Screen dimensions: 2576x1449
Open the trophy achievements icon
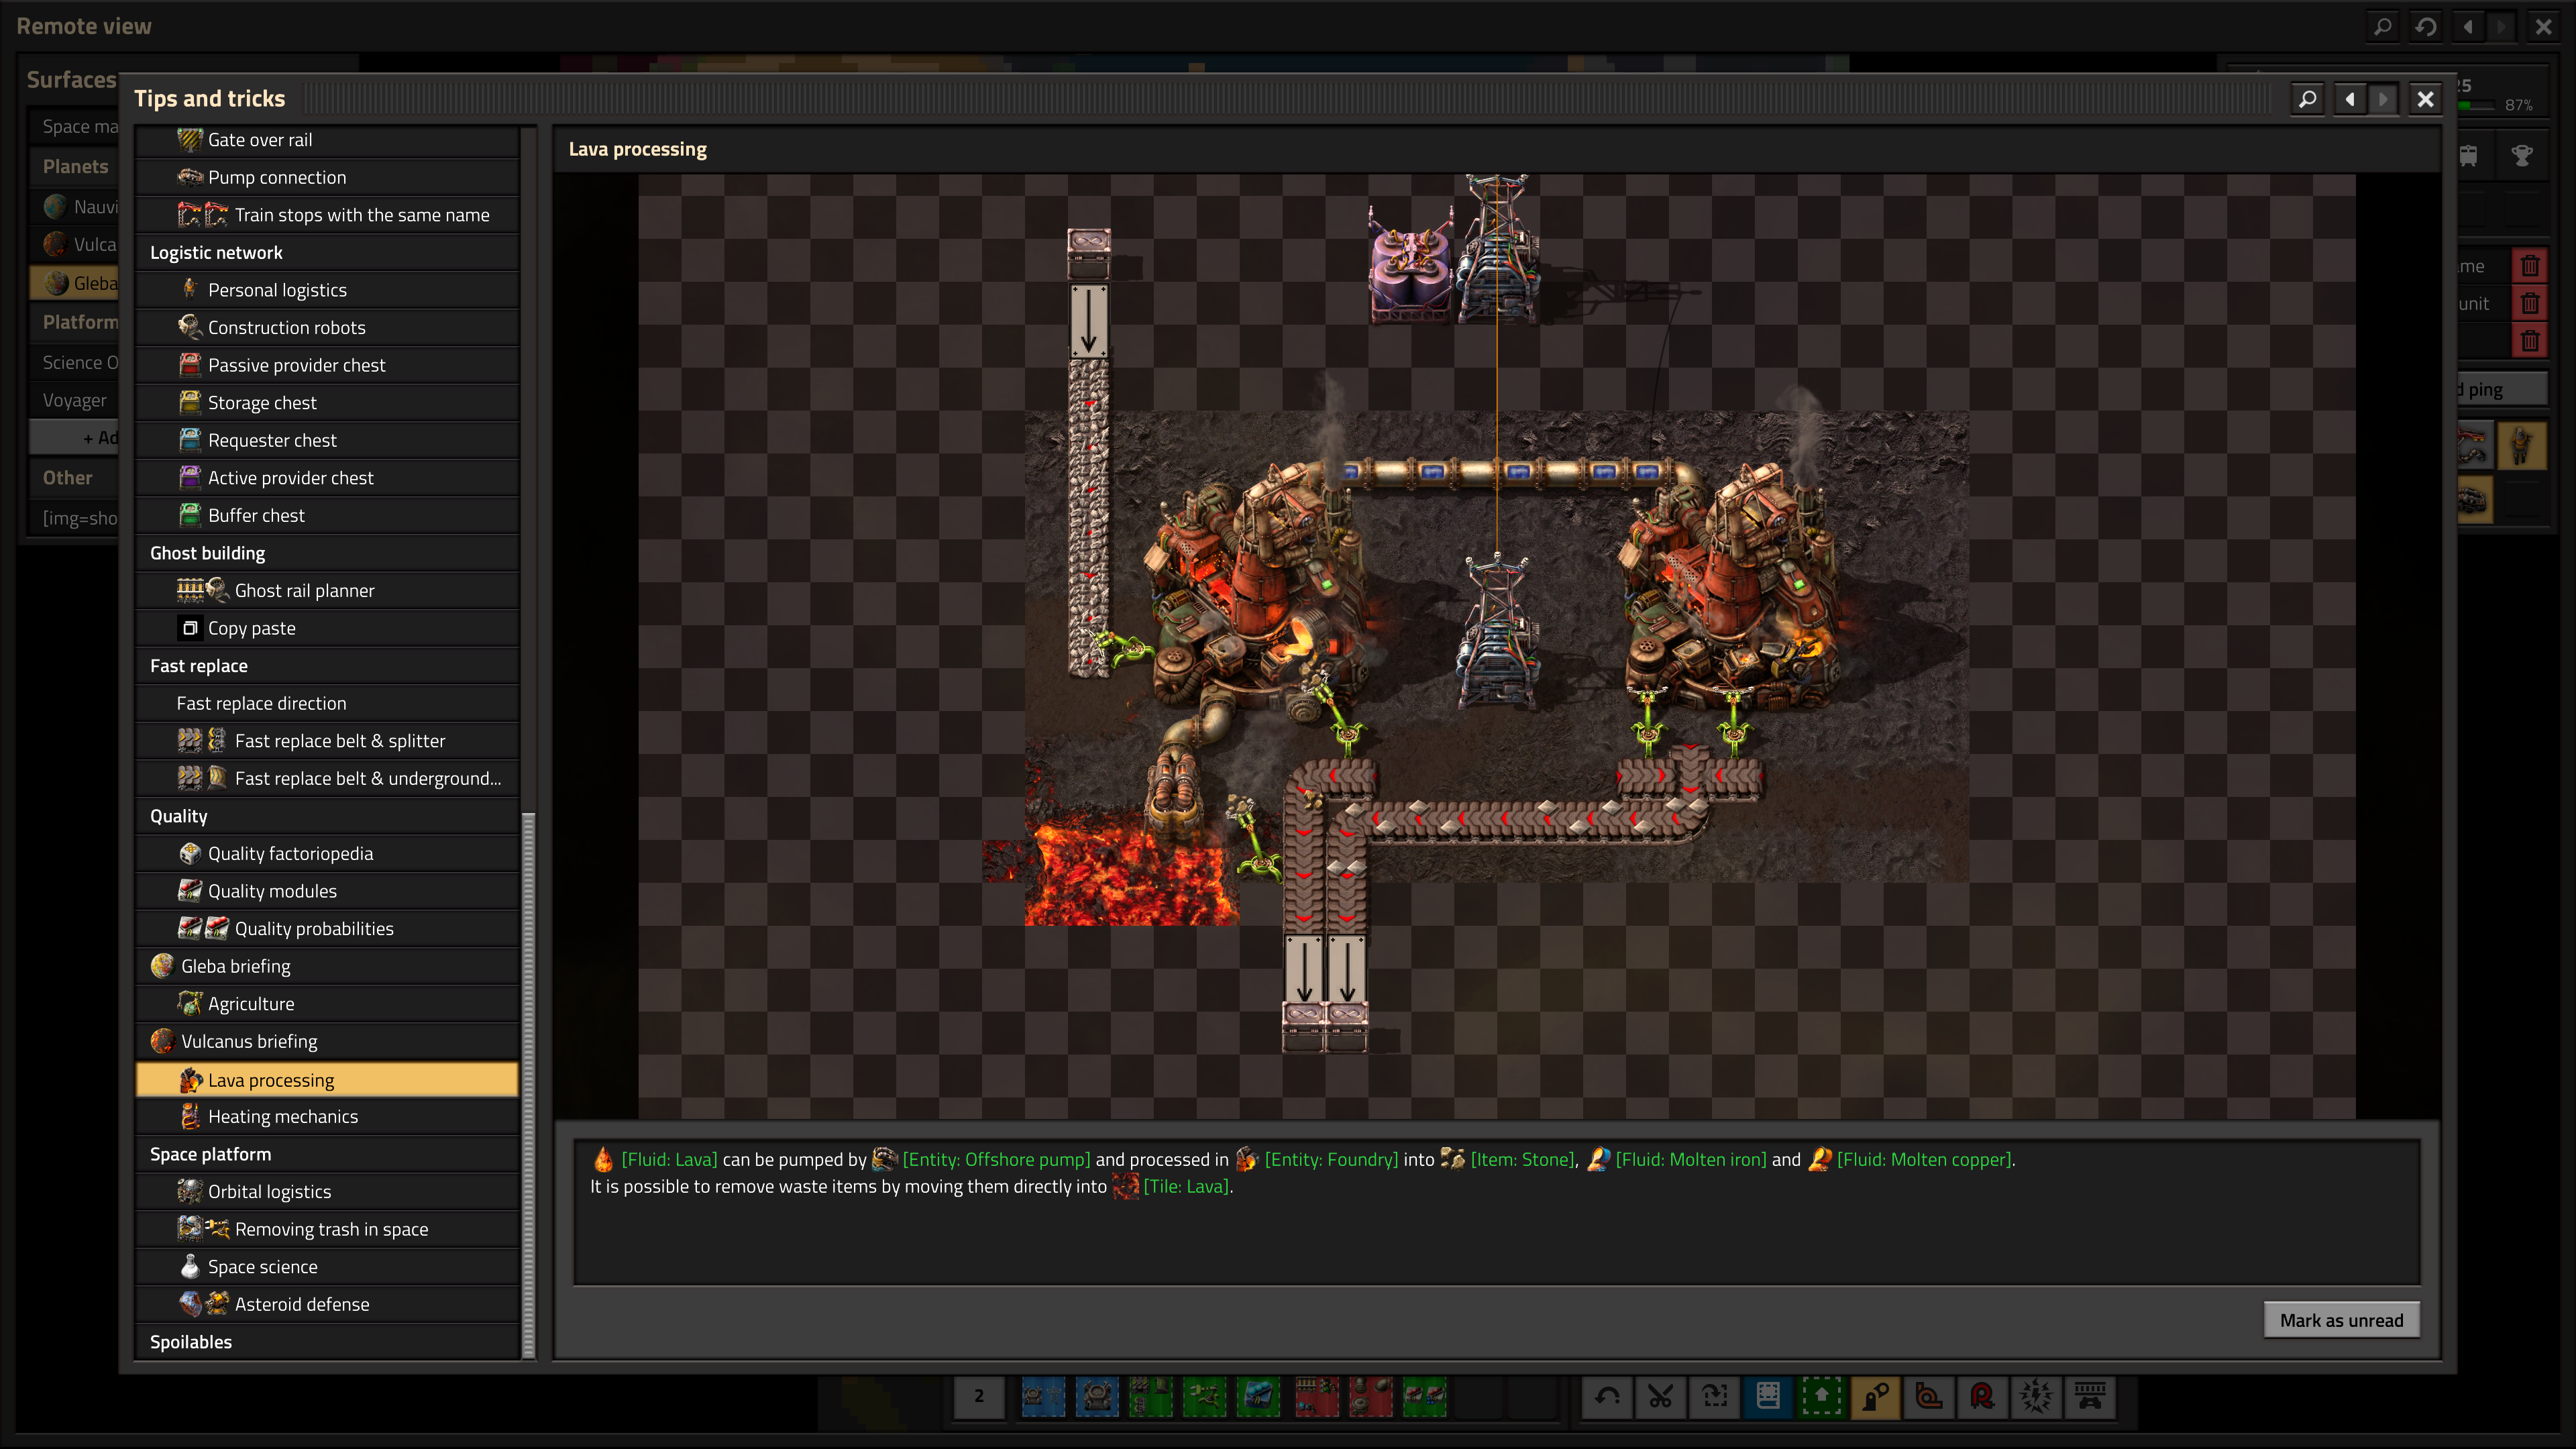pyautogui.click(x=2522, y=155)
